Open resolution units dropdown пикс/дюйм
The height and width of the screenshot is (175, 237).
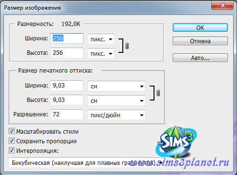coord(117,115)
